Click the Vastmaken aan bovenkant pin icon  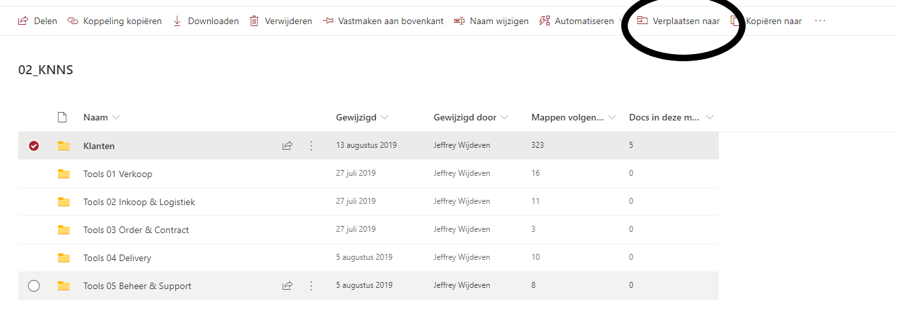click(328, 21)
